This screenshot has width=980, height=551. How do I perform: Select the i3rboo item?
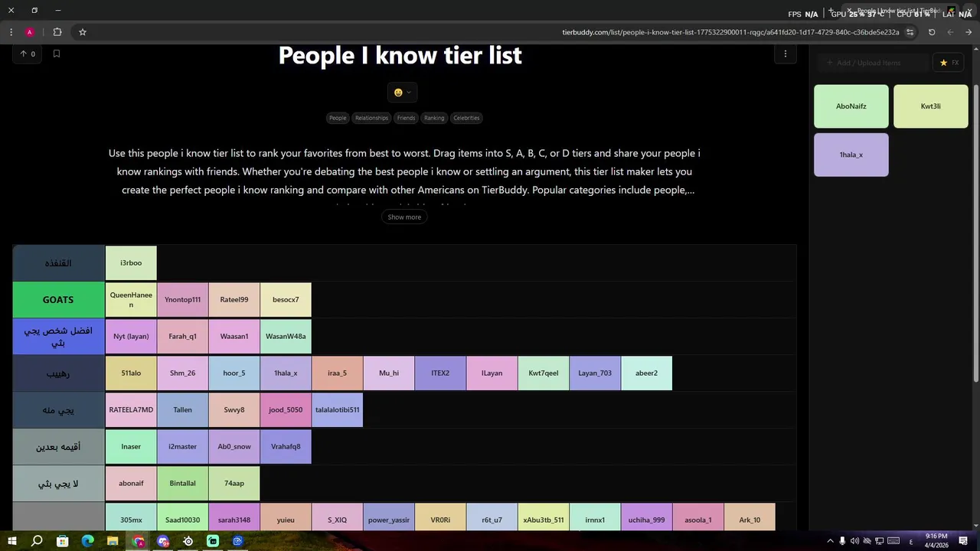(x=131, y=263)
